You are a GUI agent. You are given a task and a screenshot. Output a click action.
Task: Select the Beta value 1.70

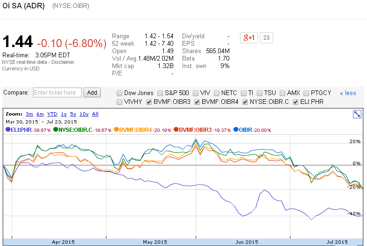coord(224,58)
